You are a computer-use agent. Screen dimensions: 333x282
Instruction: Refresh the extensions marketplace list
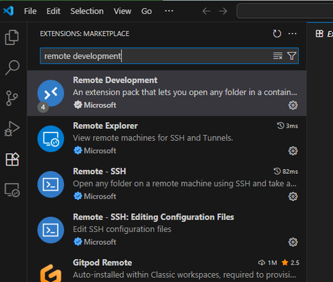277,34
